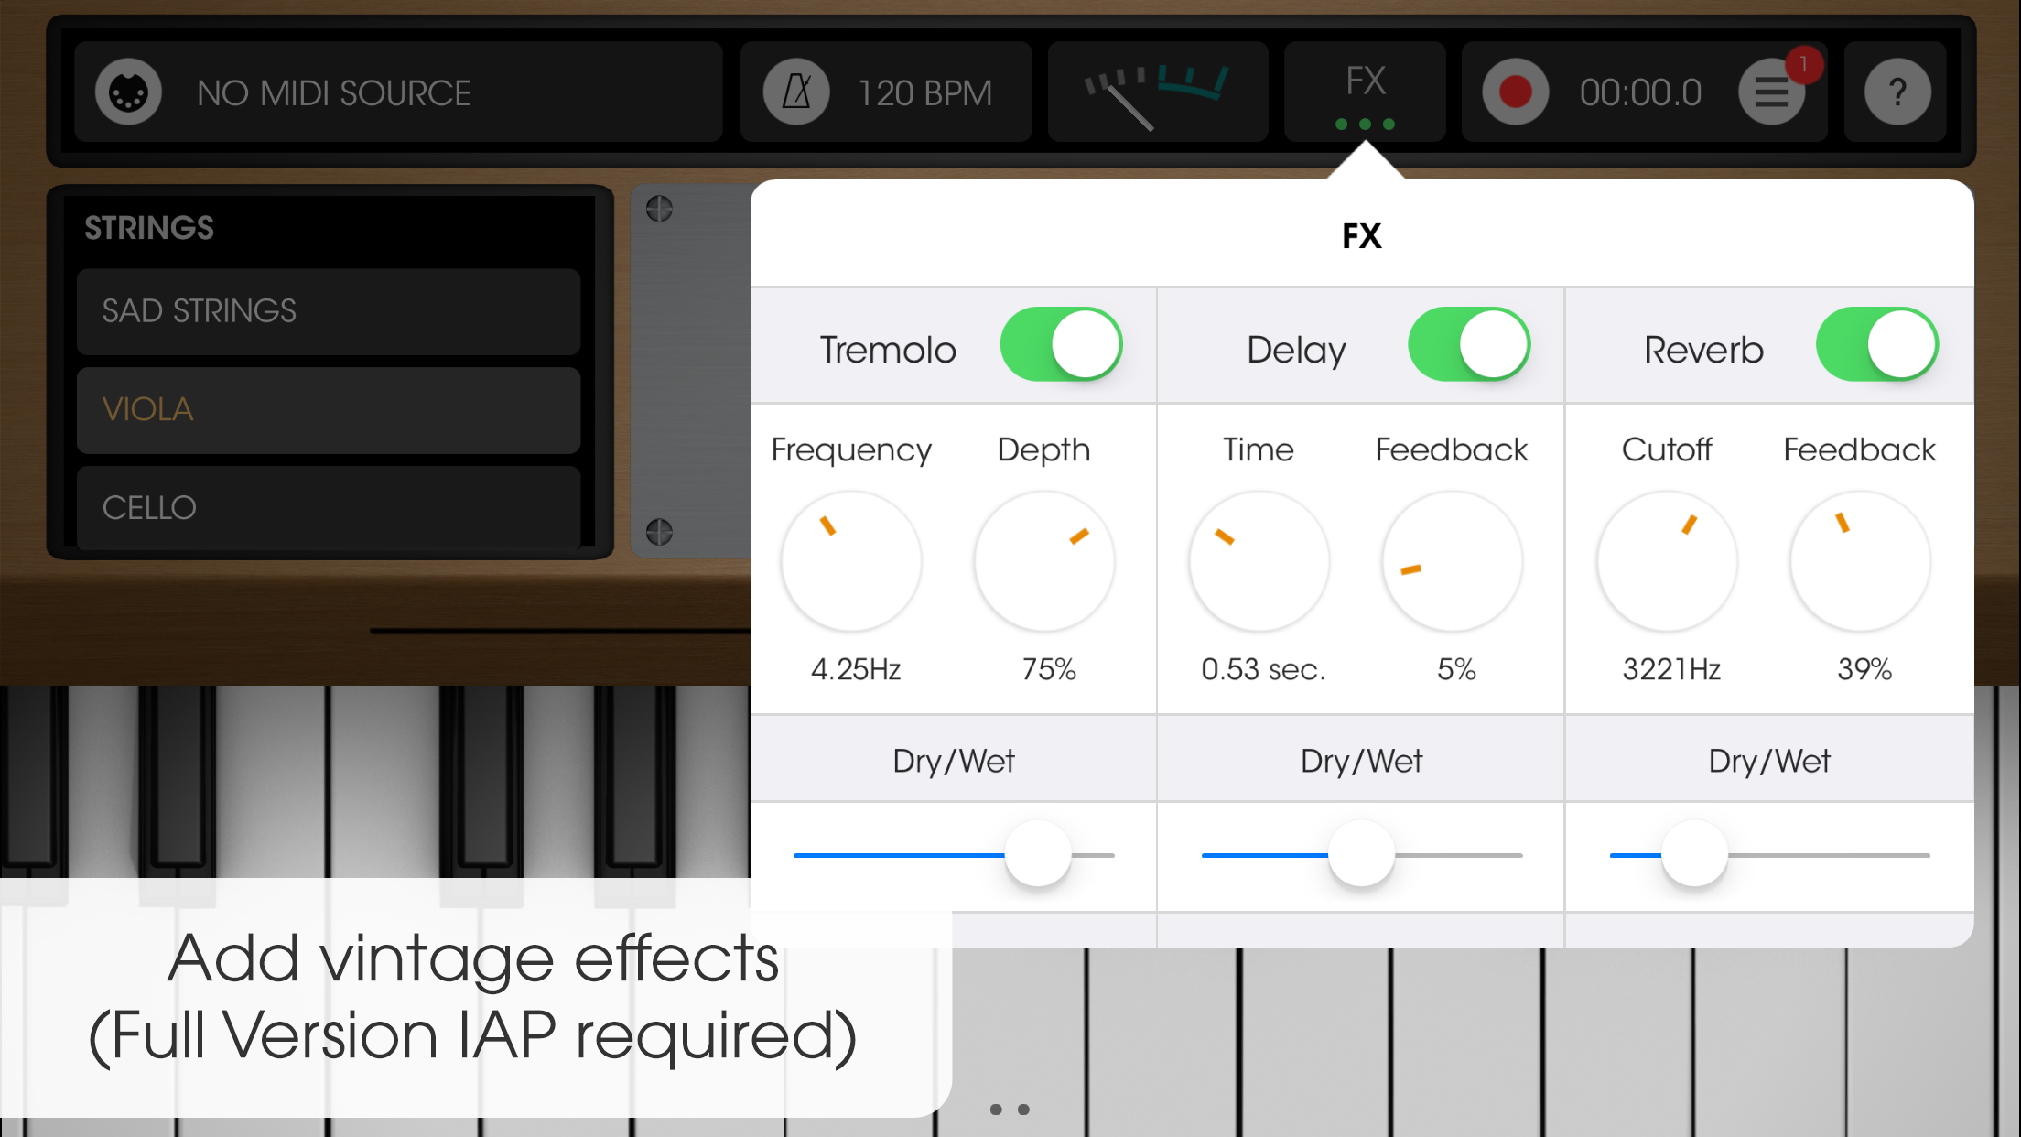Select the SAD STRINGS preset

pos(329,311)
